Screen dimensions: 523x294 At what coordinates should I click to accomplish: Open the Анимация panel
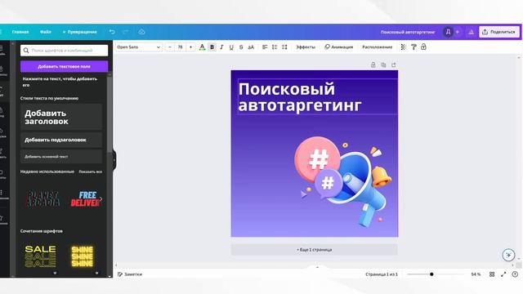point(338,47)
